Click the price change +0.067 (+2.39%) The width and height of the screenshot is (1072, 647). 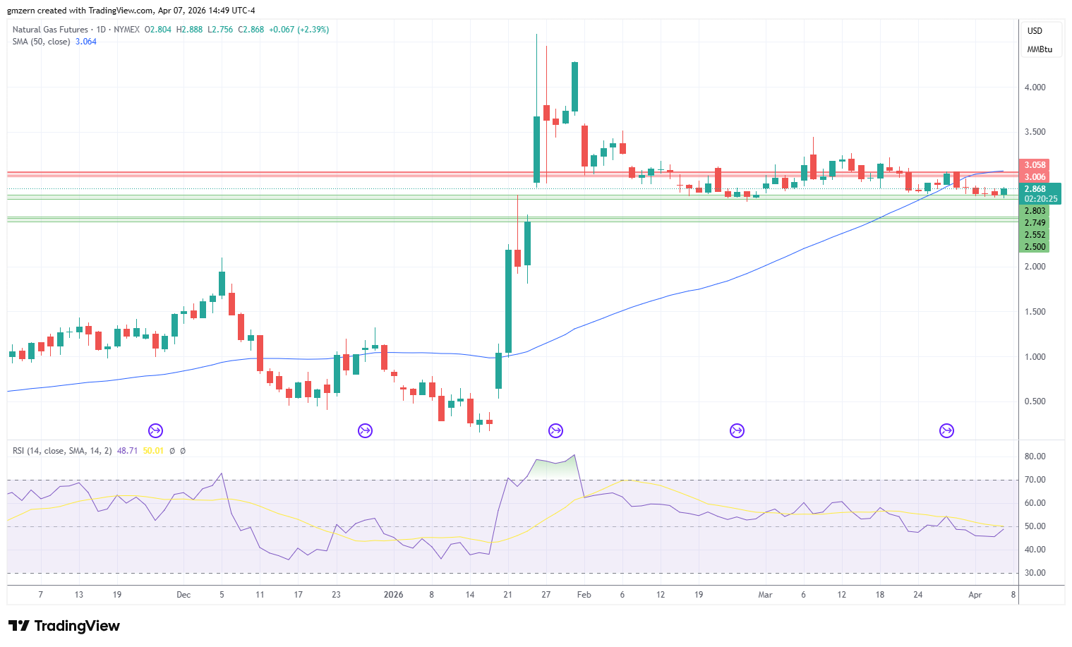[x=299, y=30]
